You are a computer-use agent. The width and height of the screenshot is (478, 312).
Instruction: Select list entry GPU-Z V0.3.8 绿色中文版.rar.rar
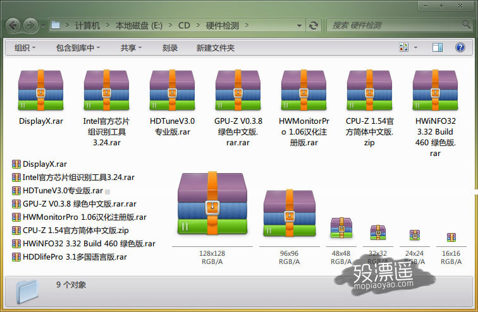point(80,203)
